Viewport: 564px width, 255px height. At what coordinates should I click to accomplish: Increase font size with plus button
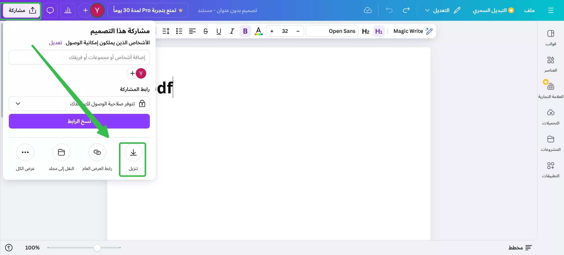(272, 31)
